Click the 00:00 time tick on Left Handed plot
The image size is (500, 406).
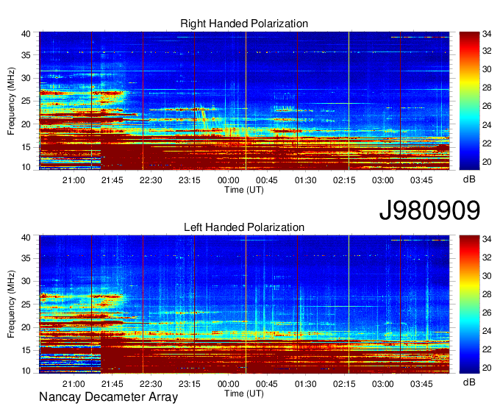pos(229,384)
